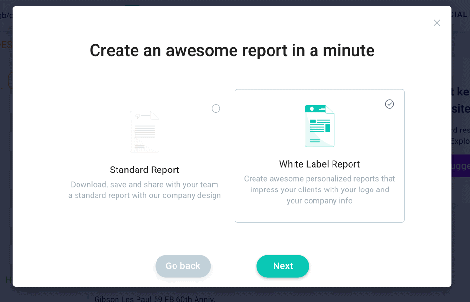
Task: Dismiss the dialog with the X icon
Action: click(x=437, y=23)
